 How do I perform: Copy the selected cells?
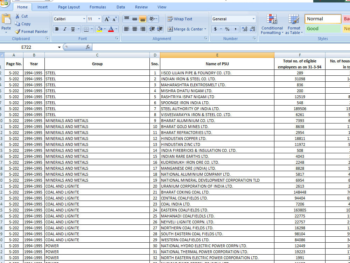pyautogui.click(x=22, y=24)
